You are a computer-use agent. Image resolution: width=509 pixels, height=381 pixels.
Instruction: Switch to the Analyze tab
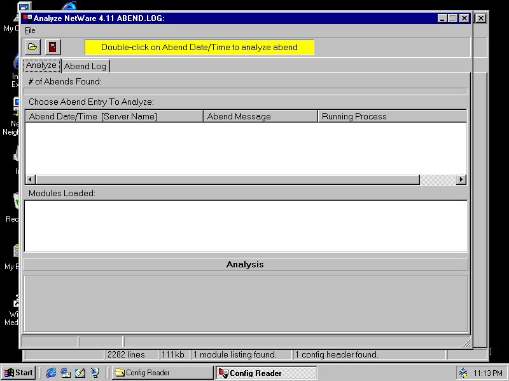[41, 65]
